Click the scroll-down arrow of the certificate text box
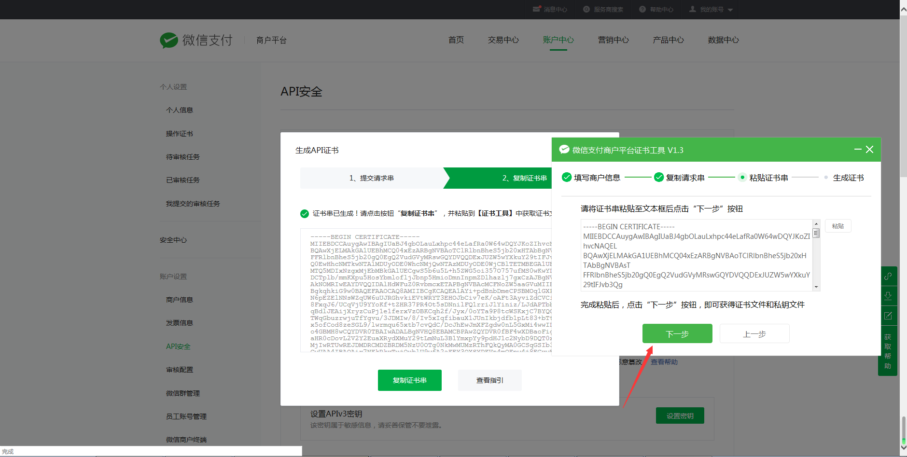This screenshot has height=457, width=907. 816,287
